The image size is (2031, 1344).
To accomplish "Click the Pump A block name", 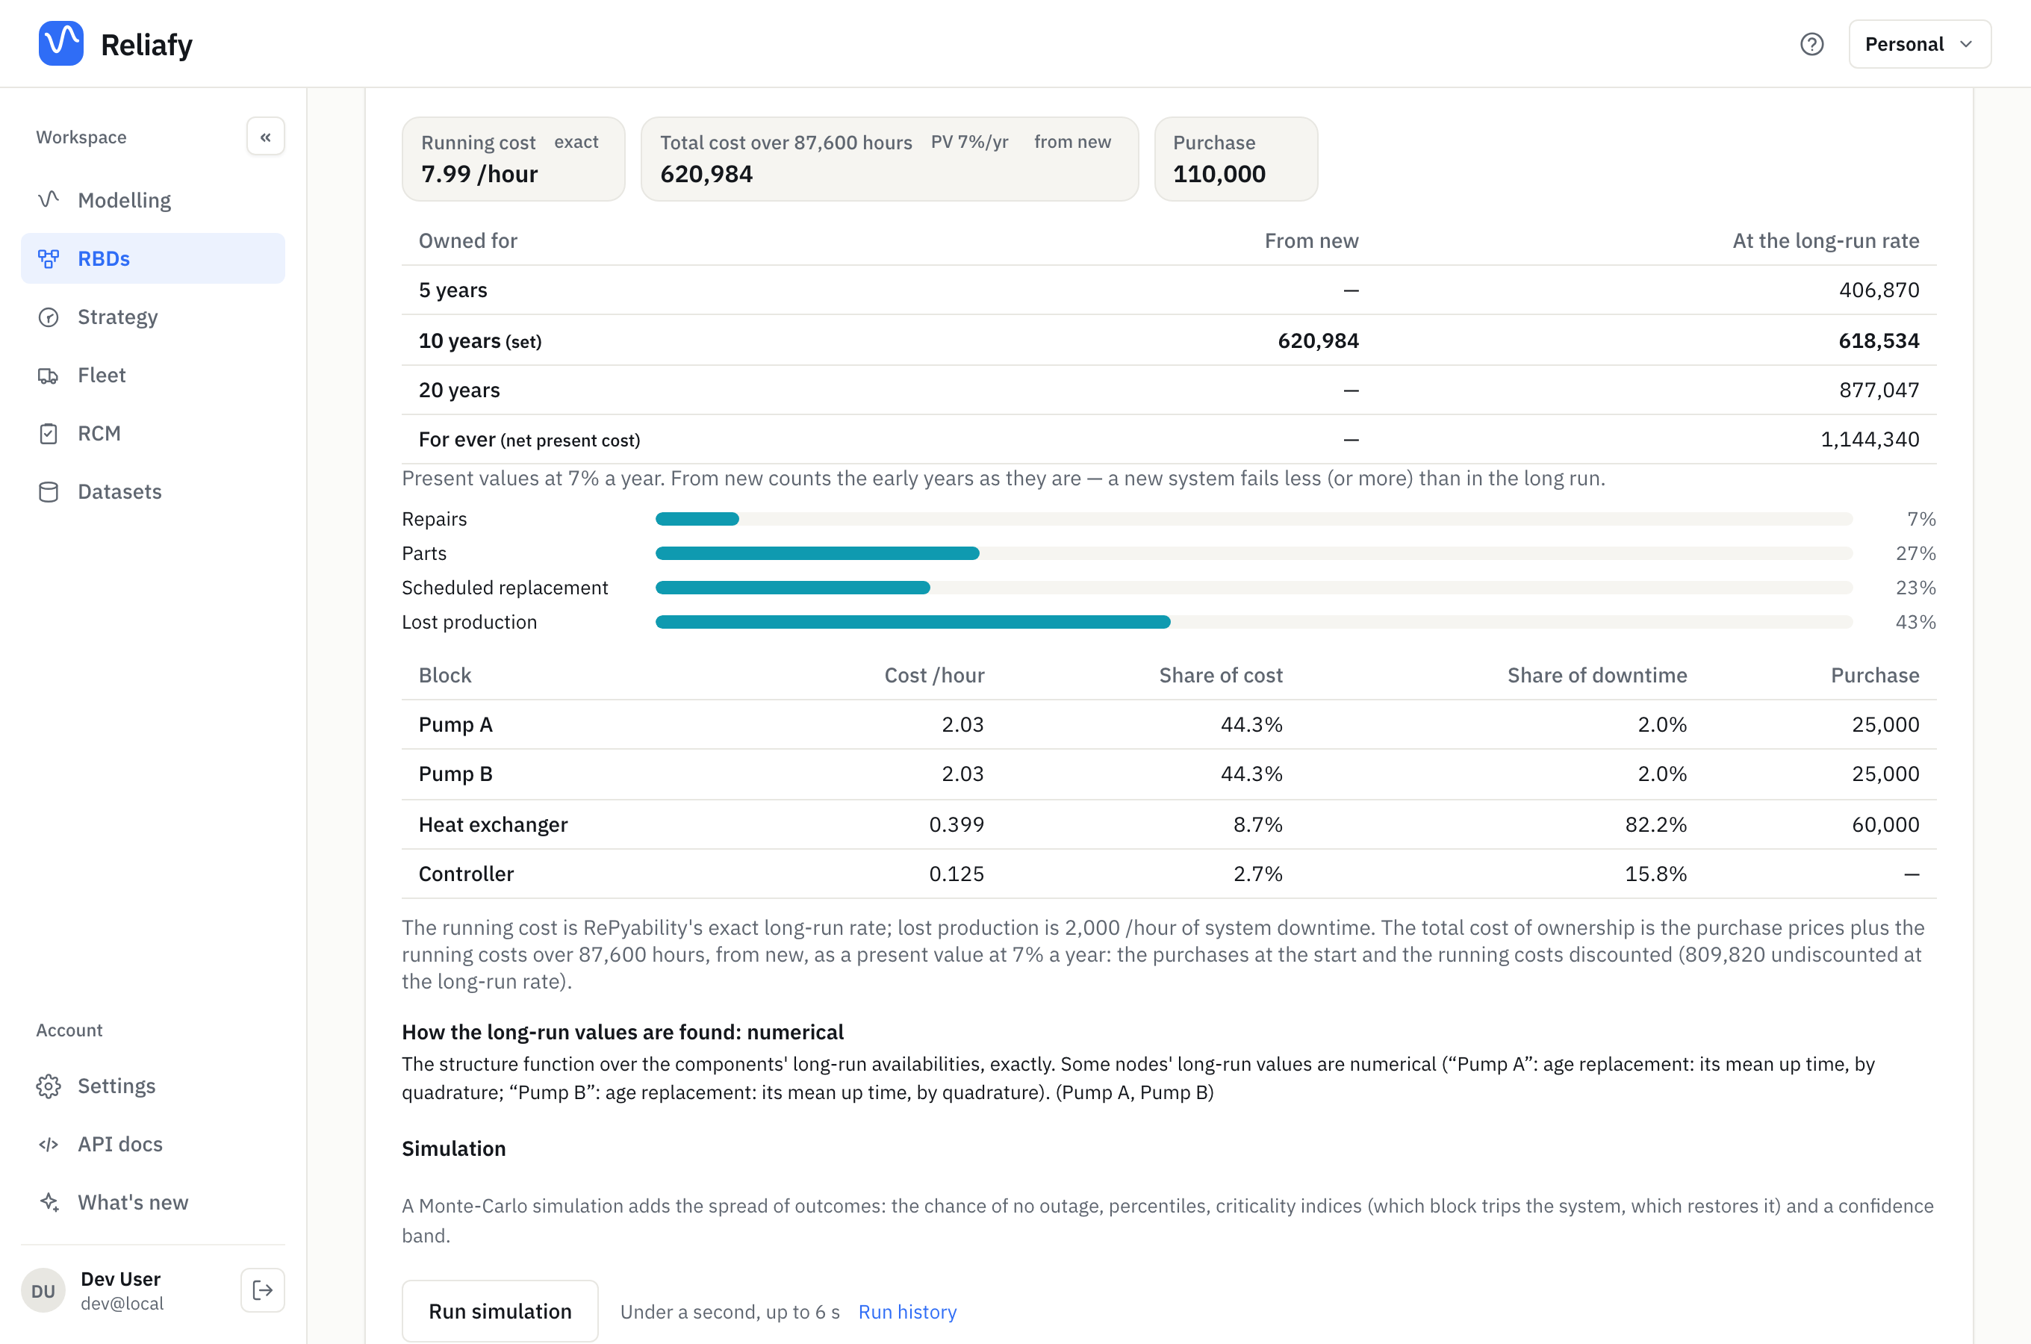I will [x=455, y=724].
